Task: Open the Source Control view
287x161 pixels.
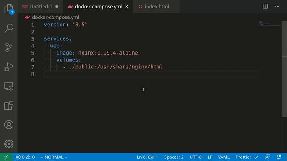Action: pos(9,47)
